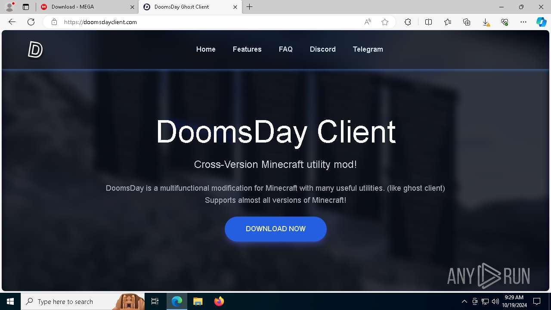
Task: Open the Features section link
Action: tap(247, 50)
